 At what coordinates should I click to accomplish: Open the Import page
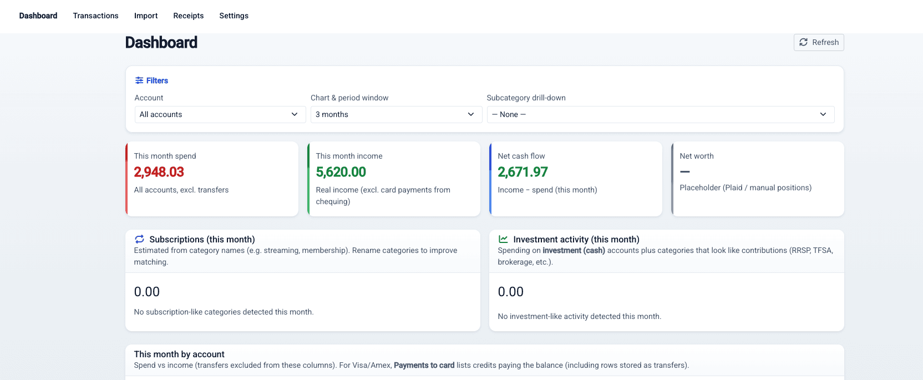[146, 16]
